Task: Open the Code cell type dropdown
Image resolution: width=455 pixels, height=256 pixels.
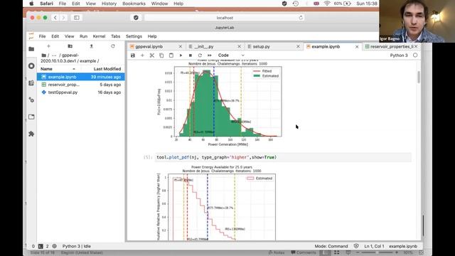Action: (231, 55)
